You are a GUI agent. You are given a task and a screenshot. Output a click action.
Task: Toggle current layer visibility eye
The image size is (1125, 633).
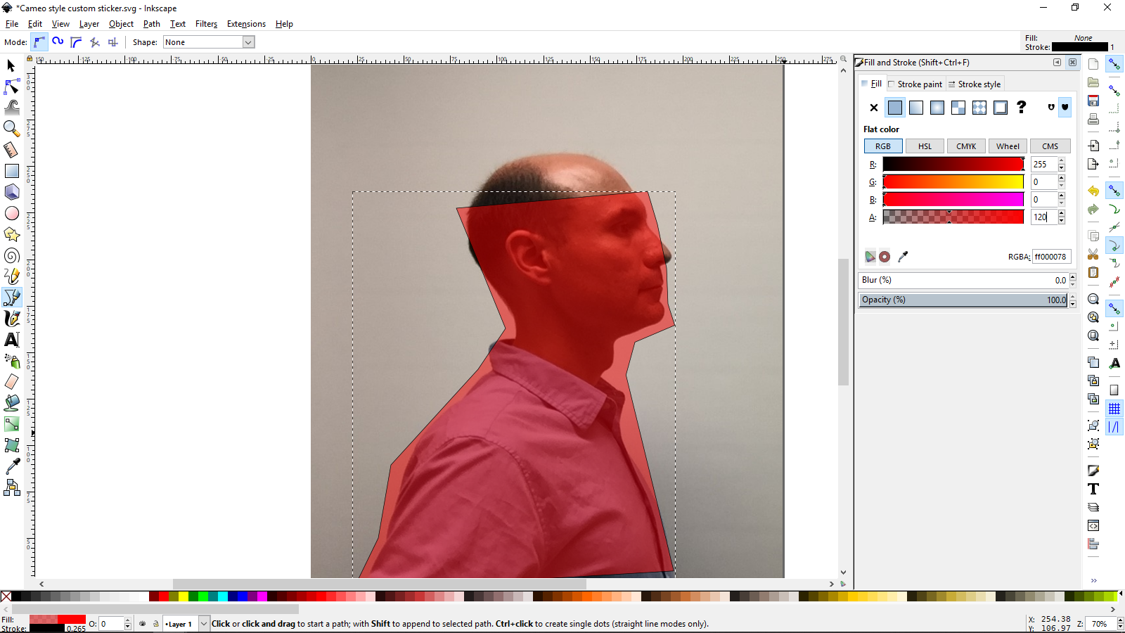pyautogui.click(x=143, y=624)
